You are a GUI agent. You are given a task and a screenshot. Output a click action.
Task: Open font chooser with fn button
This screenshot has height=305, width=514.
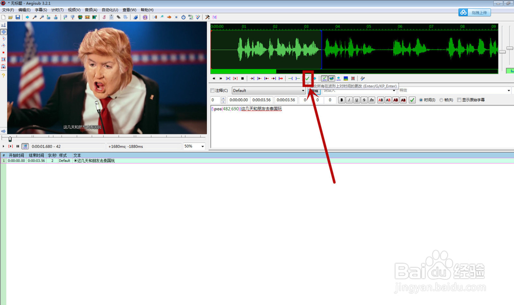(x=372, y=100)
